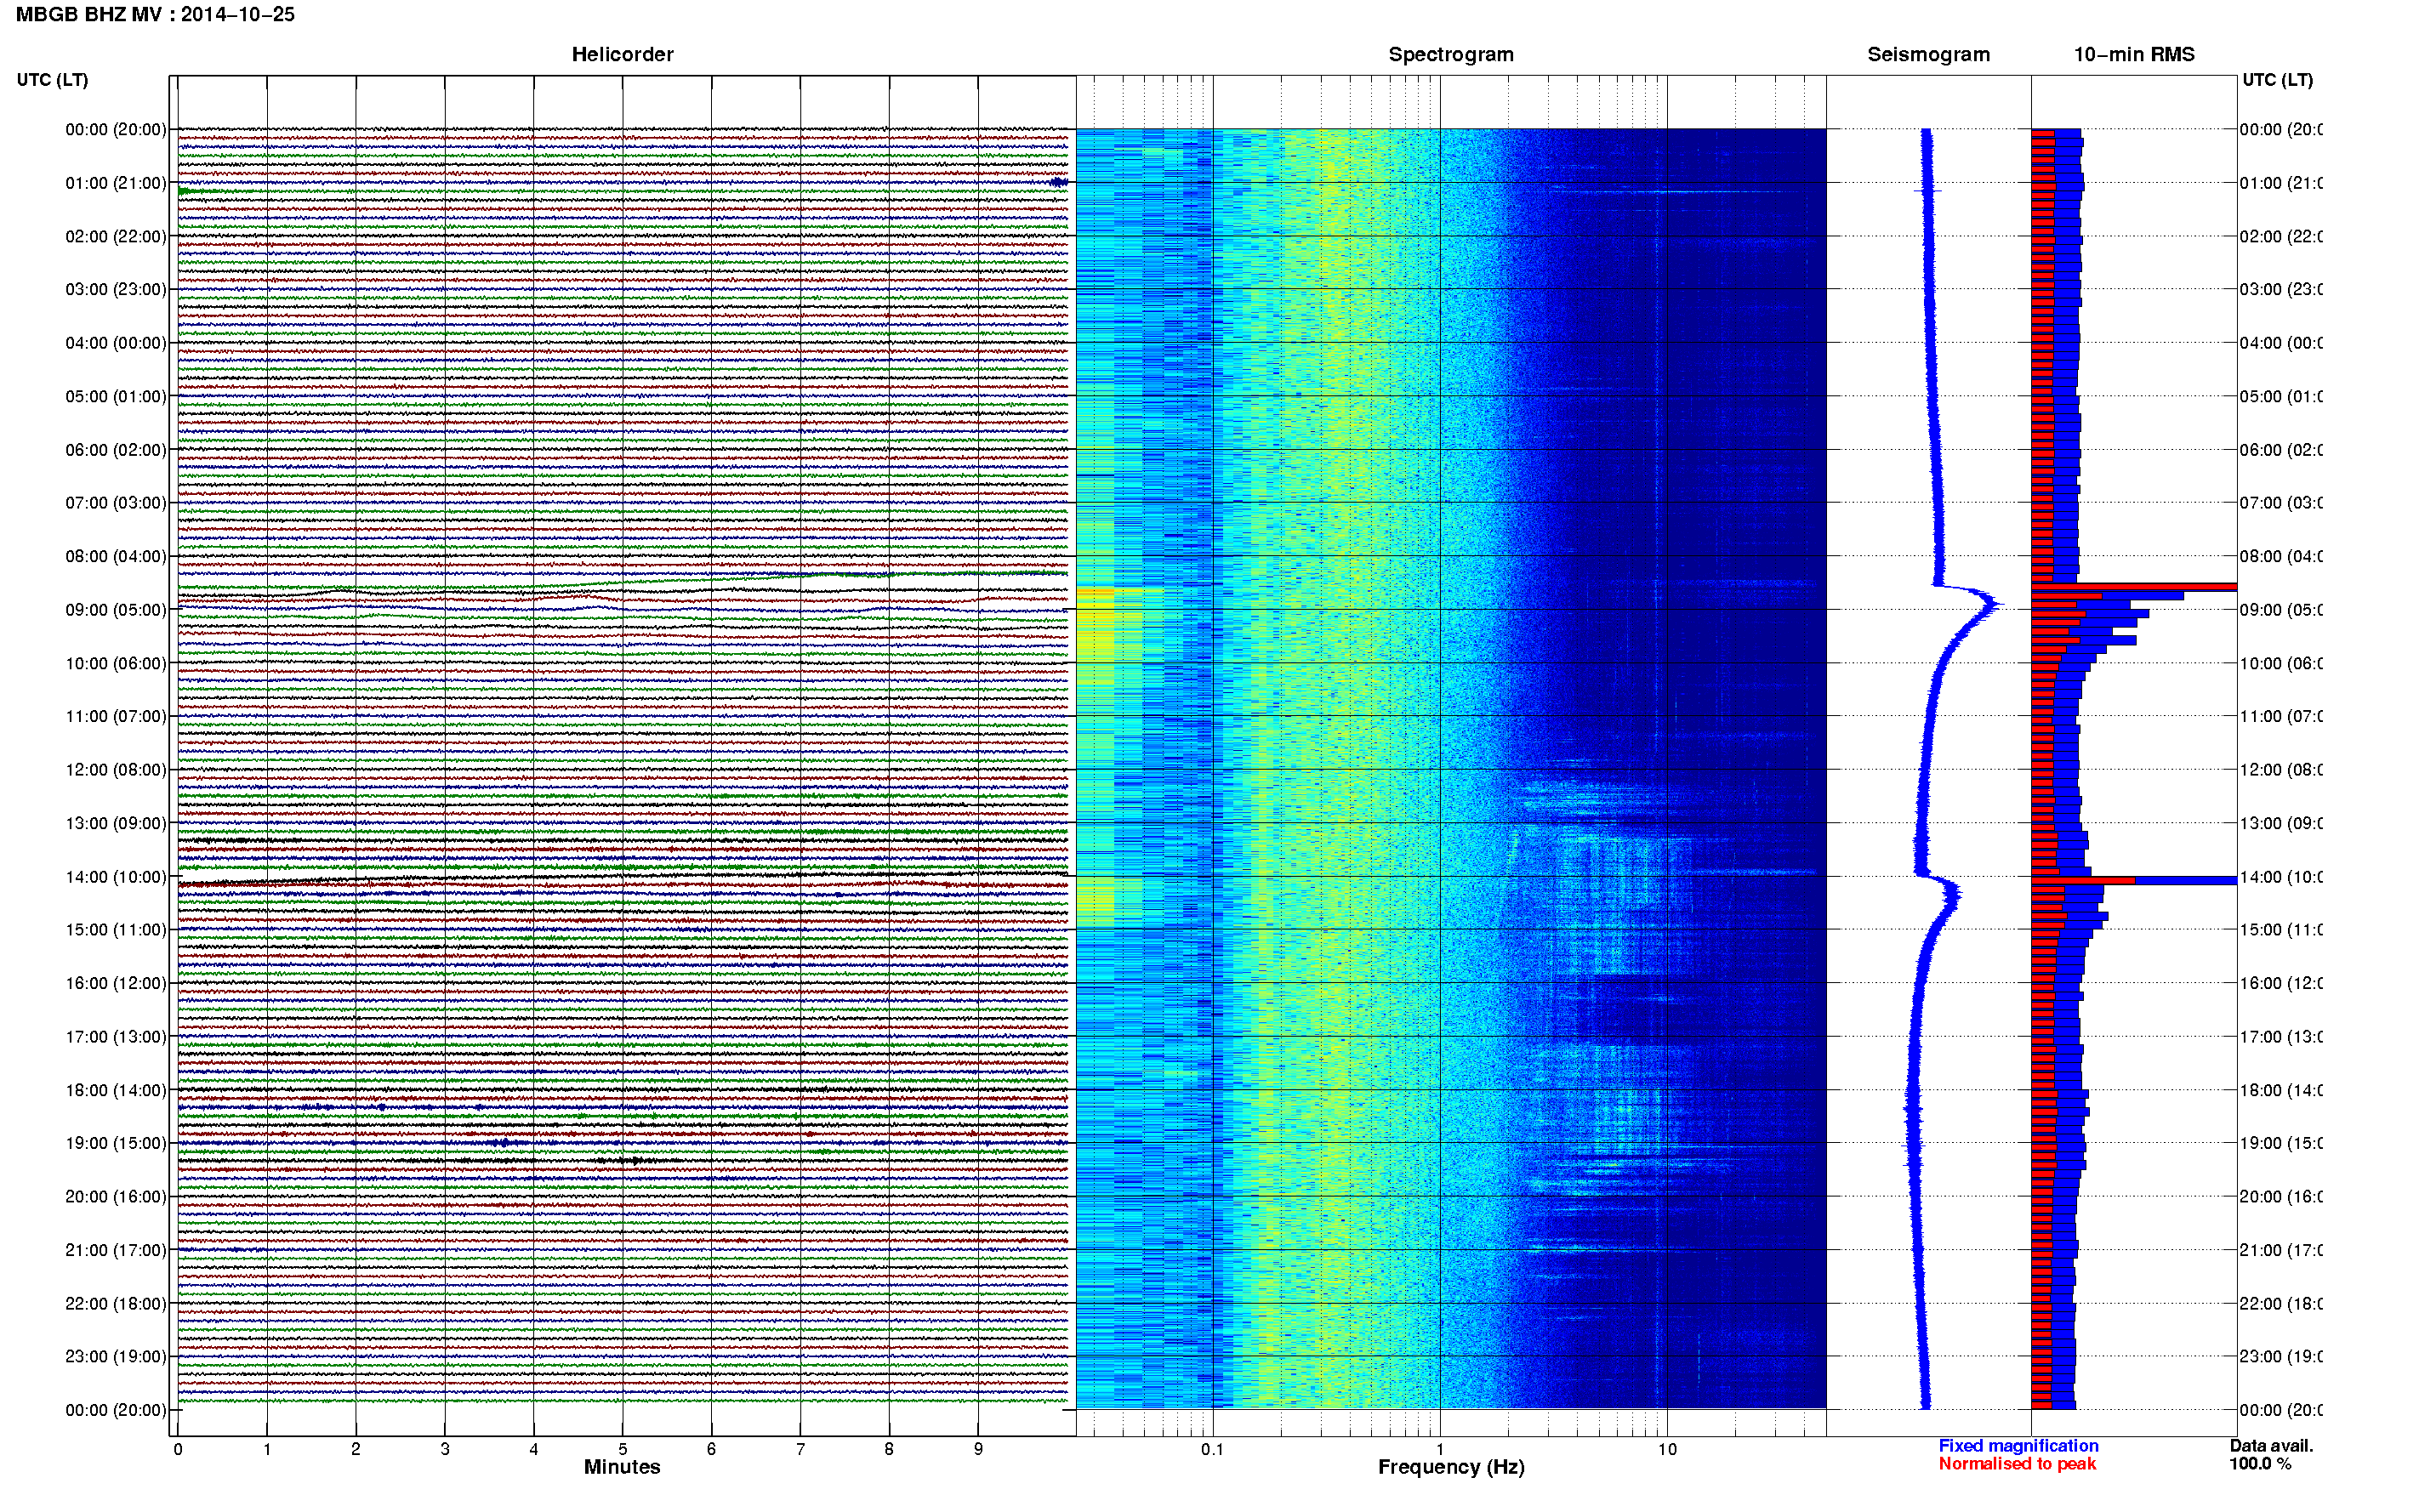Click the 8 tick on the Minutes axis
The image size is (2419, 1512).
(889, 1449)
